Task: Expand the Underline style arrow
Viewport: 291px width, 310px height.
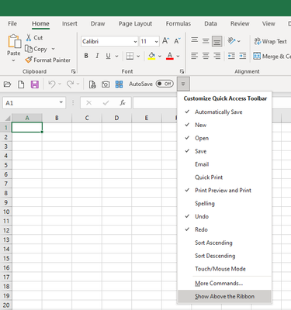Action: pyautogui.click(x=116, y=56)
